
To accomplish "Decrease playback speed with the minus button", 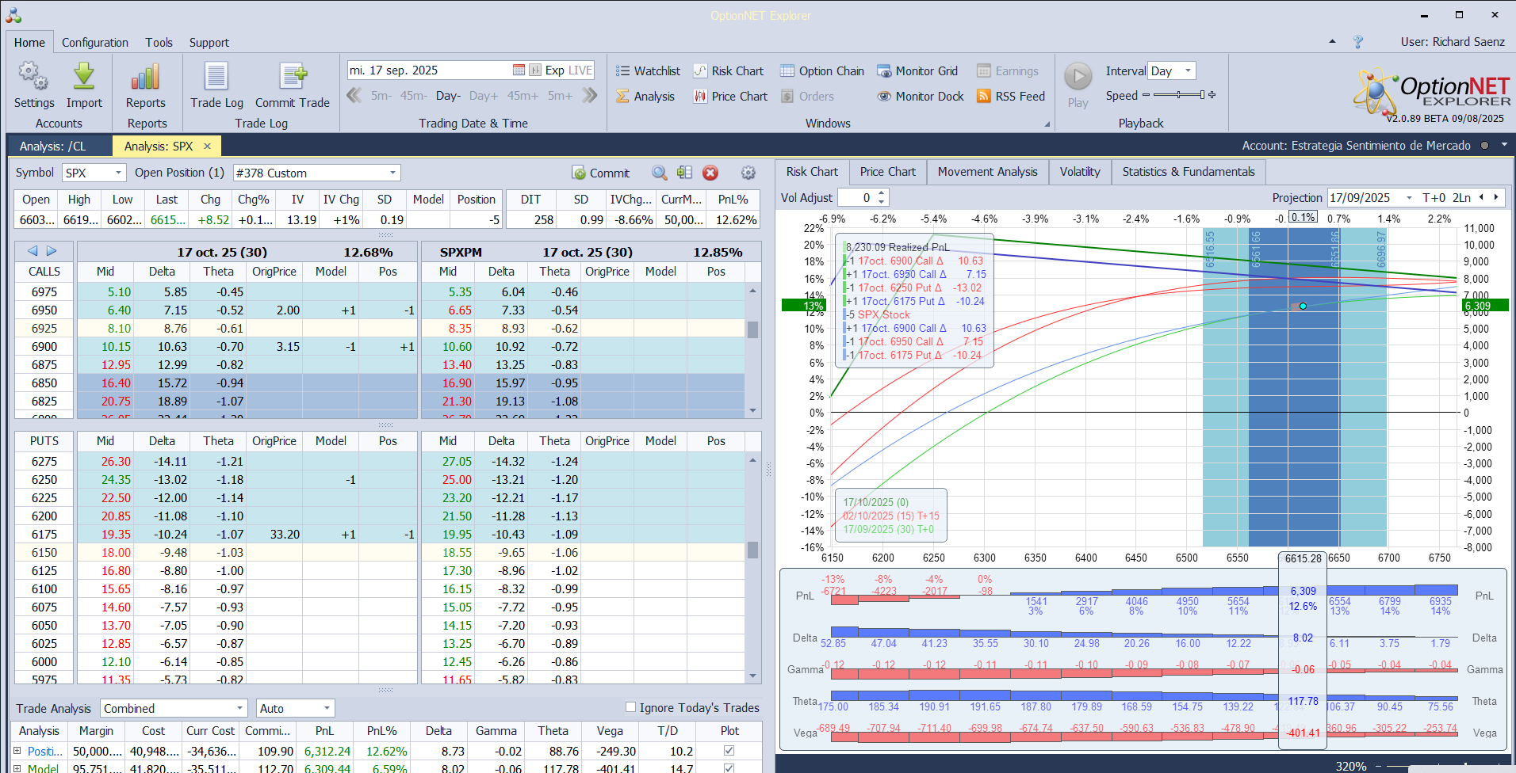I will pyautogui.click(x=1146, y=95).
